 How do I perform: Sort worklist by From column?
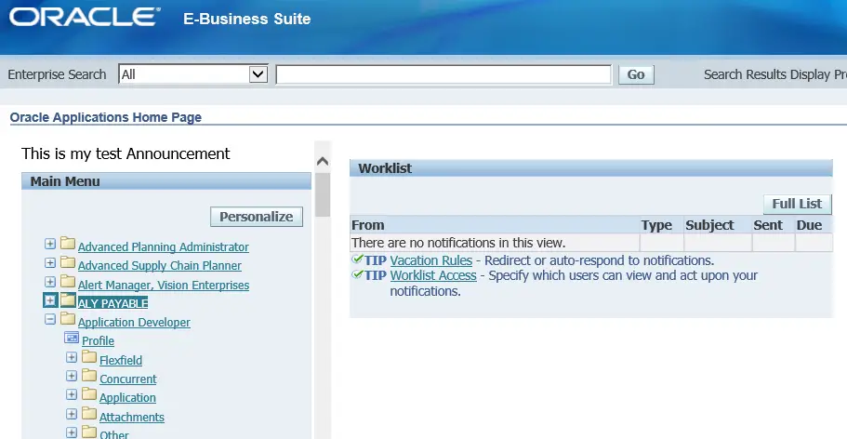(368, 225)
